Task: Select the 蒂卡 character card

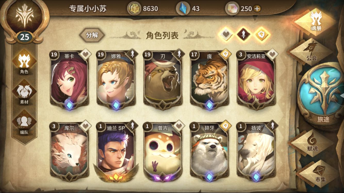Action: coord(69,80)
